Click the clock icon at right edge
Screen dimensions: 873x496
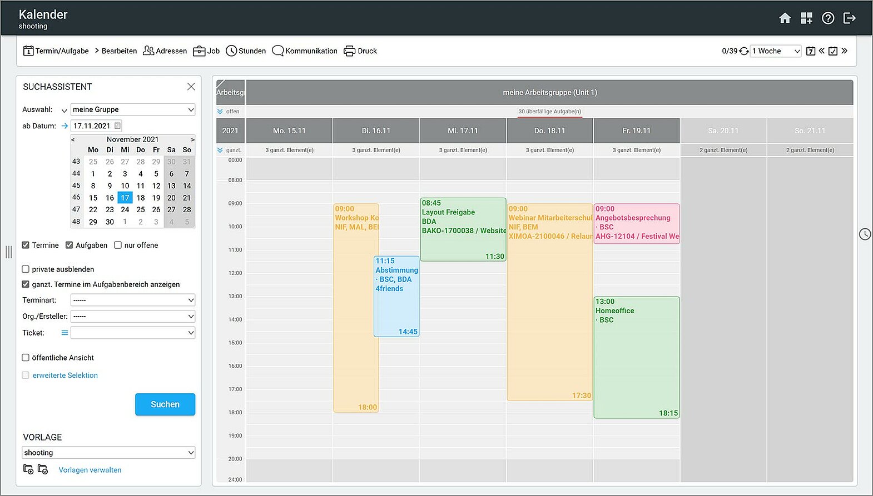click(x=865, y=234)
